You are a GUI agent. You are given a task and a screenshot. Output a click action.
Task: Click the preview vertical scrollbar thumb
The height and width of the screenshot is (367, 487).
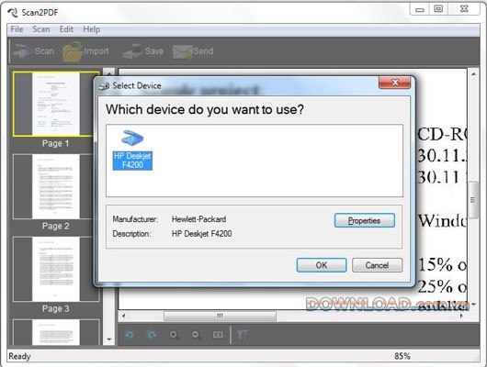point(473,200)
